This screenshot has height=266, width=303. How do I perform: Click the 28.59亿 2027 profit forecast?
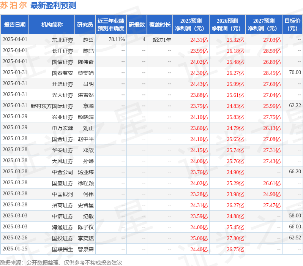(272, 51)
